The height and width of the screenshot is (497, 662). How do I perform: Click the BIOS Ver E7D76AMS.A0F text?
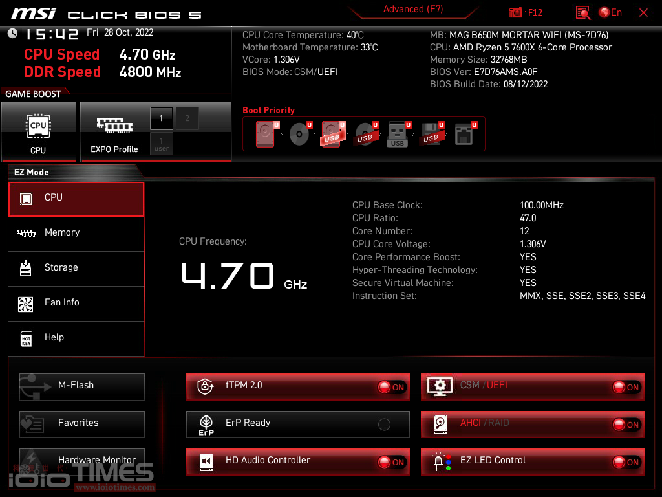[484, 72]
